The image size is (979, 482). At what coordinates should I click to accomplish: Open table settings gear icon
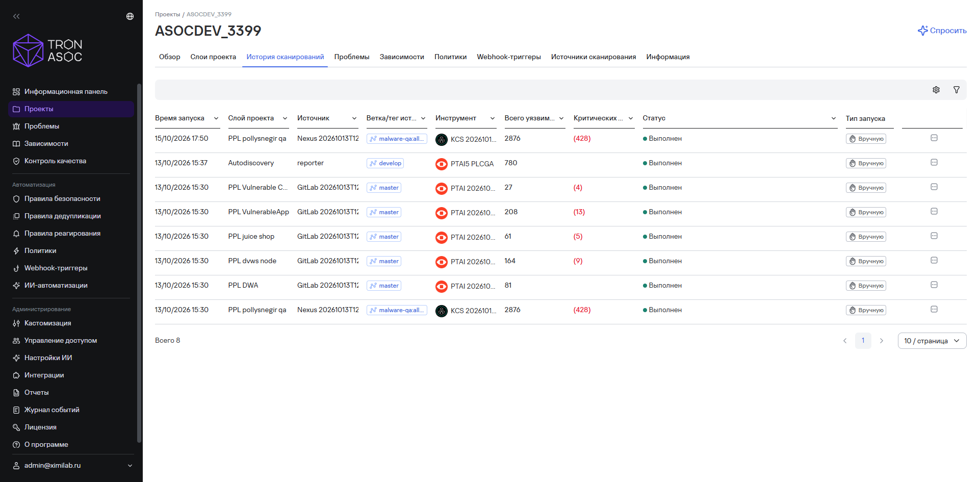point(936,90)
